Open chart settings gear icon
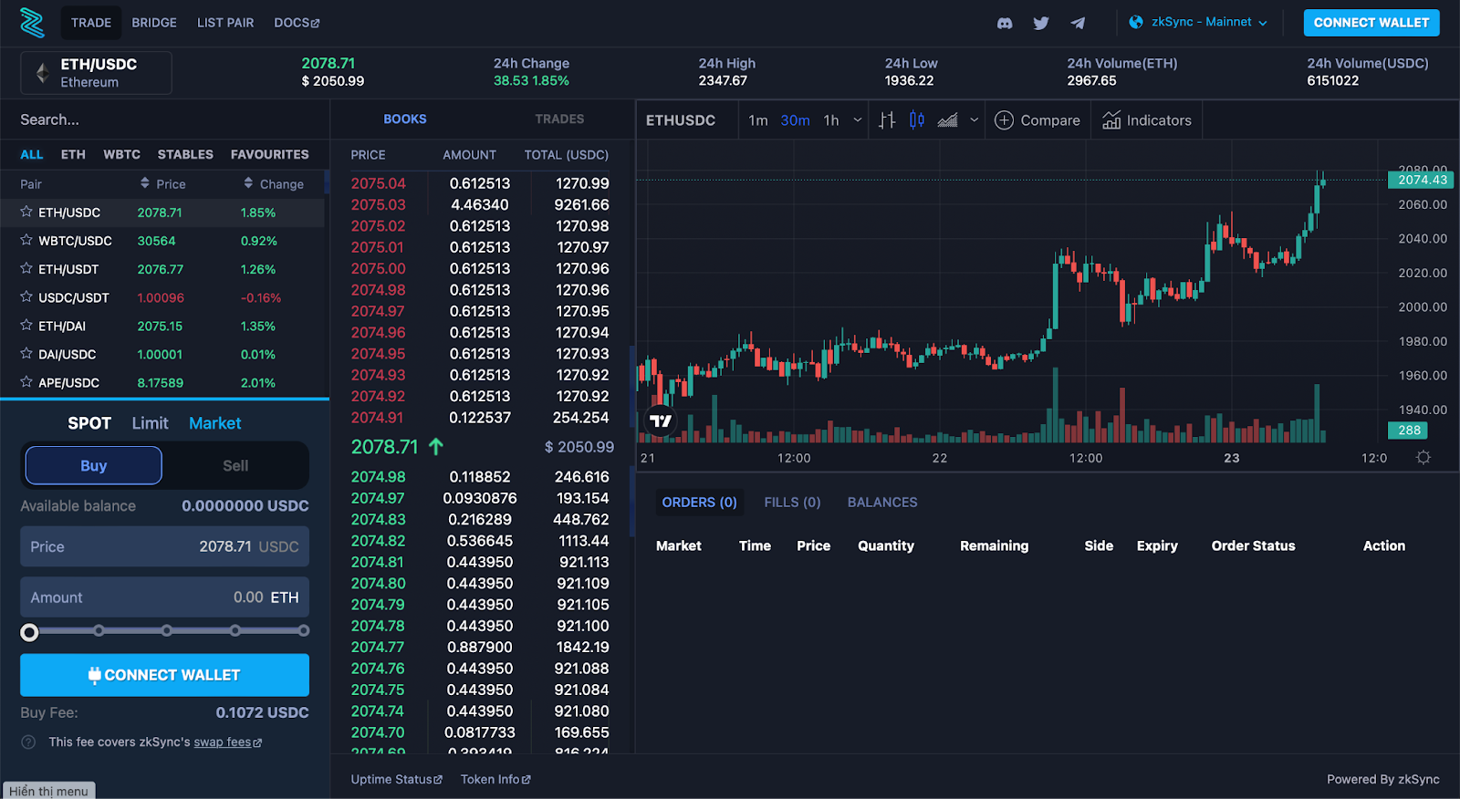 [x=1423, y=458]
